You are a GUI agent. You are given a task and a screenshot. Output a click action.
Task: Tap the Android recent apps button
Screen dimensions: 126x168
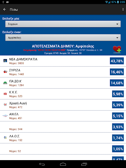tap(84, 164)
